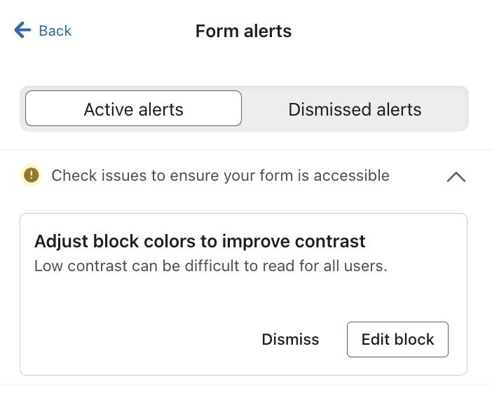The image size is (492, 412).
Task: Switch to the Active alerts tab
Action: pos(133,109)
